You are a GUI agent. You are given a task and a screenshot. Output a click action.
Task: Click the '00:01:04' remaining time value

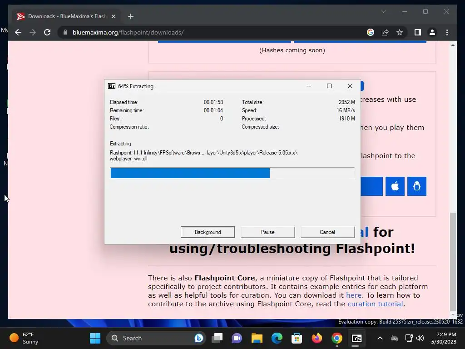click(213, 110)
